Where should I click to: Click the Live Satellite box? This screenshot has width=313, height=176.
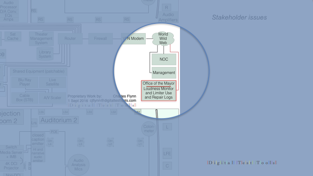tap(53, 82)
